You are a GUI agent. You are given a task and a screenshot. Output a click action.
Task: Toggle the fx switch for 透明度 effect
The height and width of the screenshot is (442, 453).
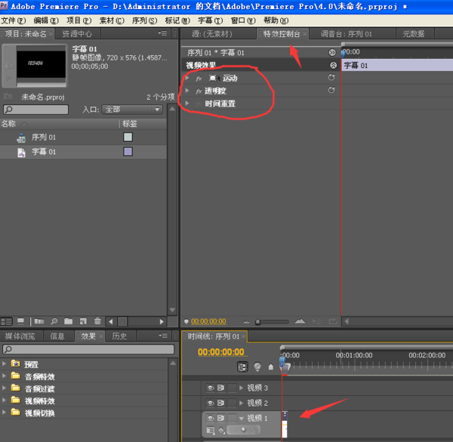click(x=198, y=91)
